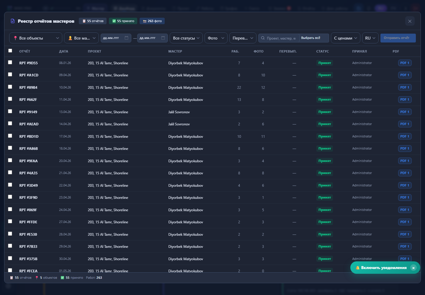425x295 pixels.
Task: Click the search magnifier icon
Action: 263,38
